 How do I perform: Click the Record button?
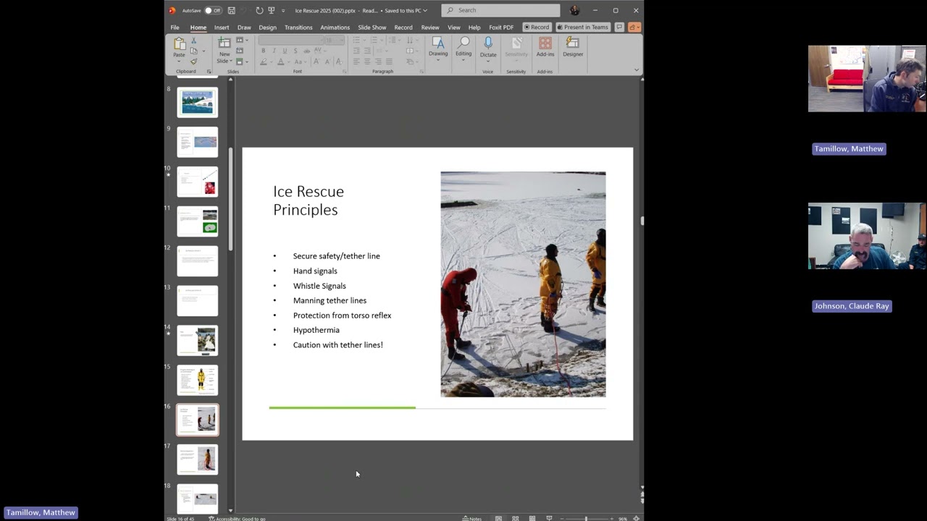(x=537, y=27)
